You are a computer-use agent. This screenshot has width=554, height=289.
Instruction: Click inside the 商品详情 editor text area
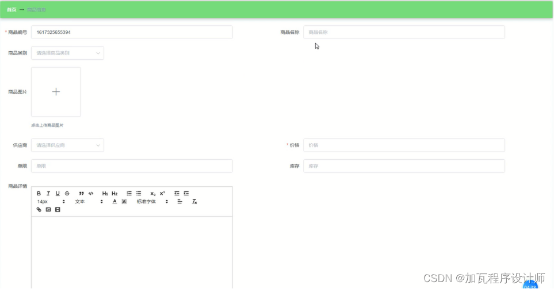132,252
